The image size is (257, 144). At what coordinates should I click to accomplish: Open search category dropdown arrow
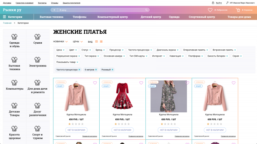tap(54, 10)
